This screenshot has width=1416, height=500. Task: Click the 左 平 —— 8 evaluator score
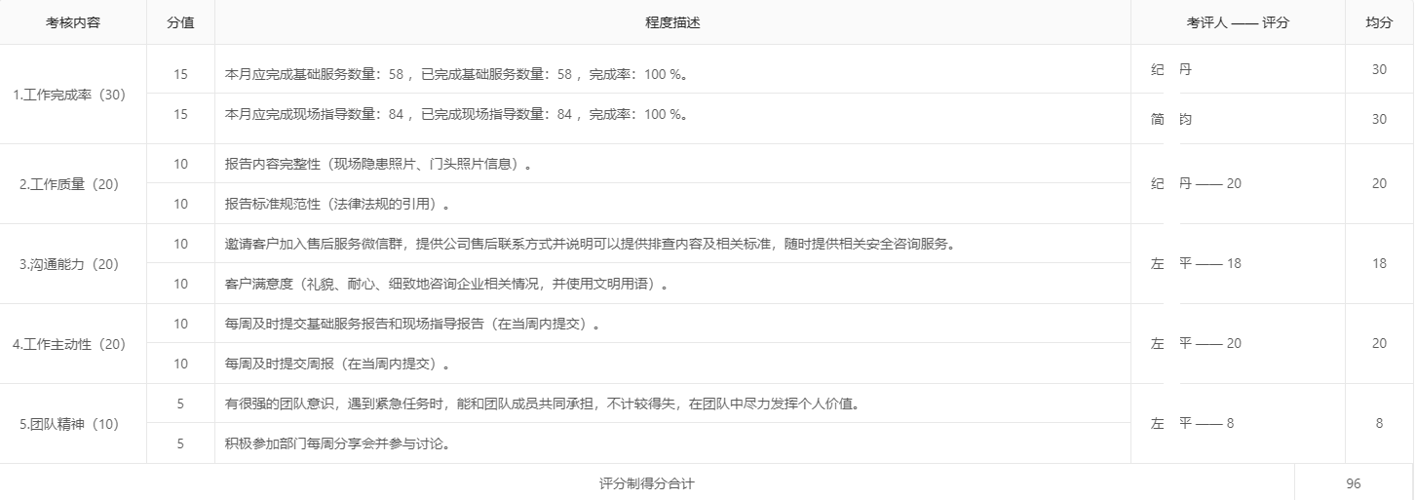[1192, 424]
